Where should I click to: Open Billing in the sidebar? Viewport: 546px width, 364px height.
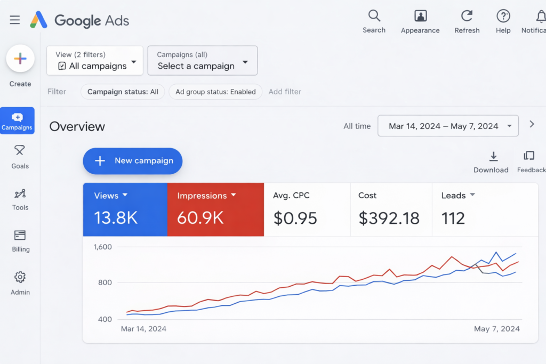click(x=20, y=240)
